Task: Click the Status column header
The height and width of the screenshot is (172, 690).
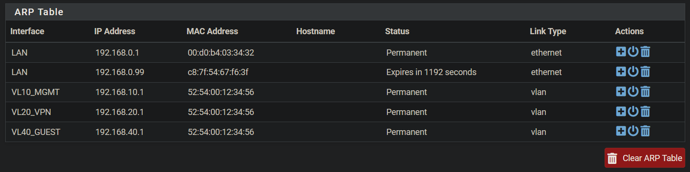Action: [x=397, y=31]
